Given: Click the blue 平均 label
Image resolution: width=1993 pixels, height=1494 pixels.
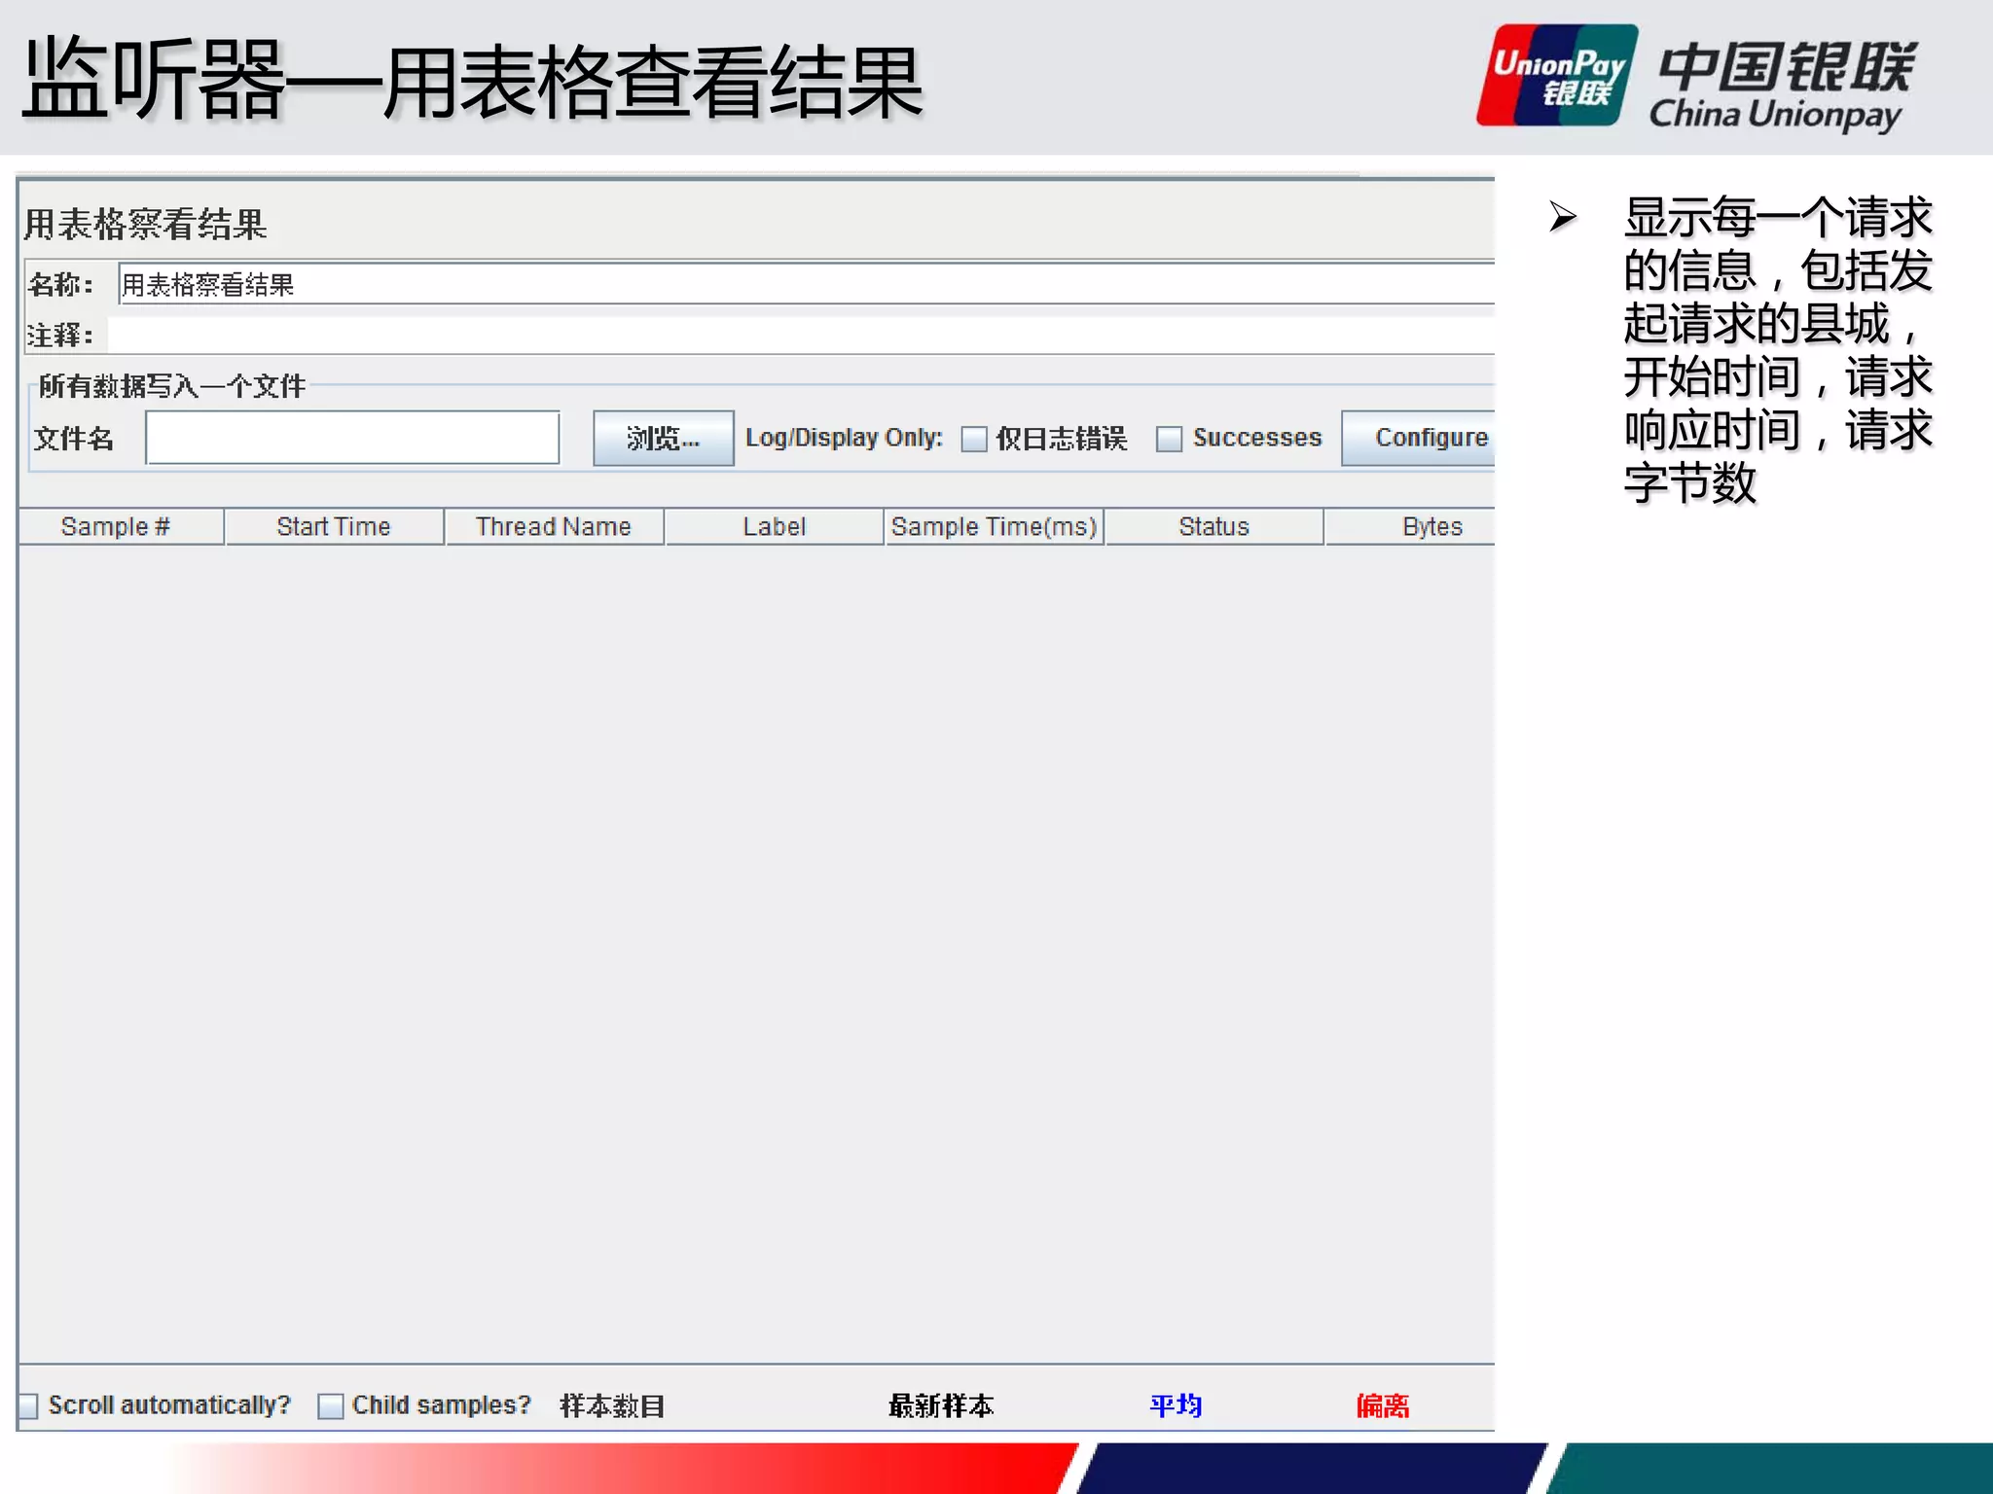Looking at the screenshot, I should [x=1176, y=1405].
